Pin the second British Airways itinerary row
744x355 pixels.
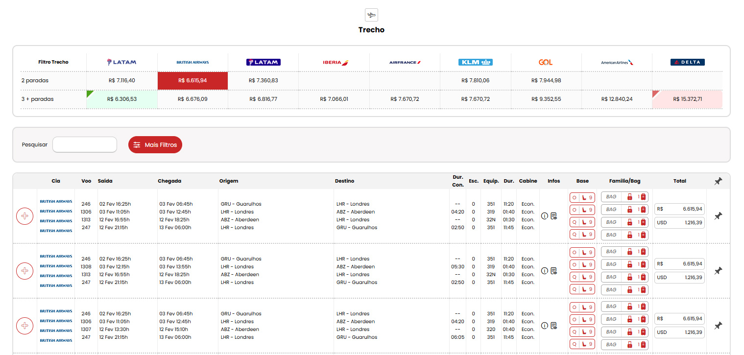718,271
